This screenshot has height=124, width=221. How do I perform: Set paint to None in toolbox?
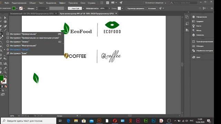pyautogui.click(x=6, y=86)
